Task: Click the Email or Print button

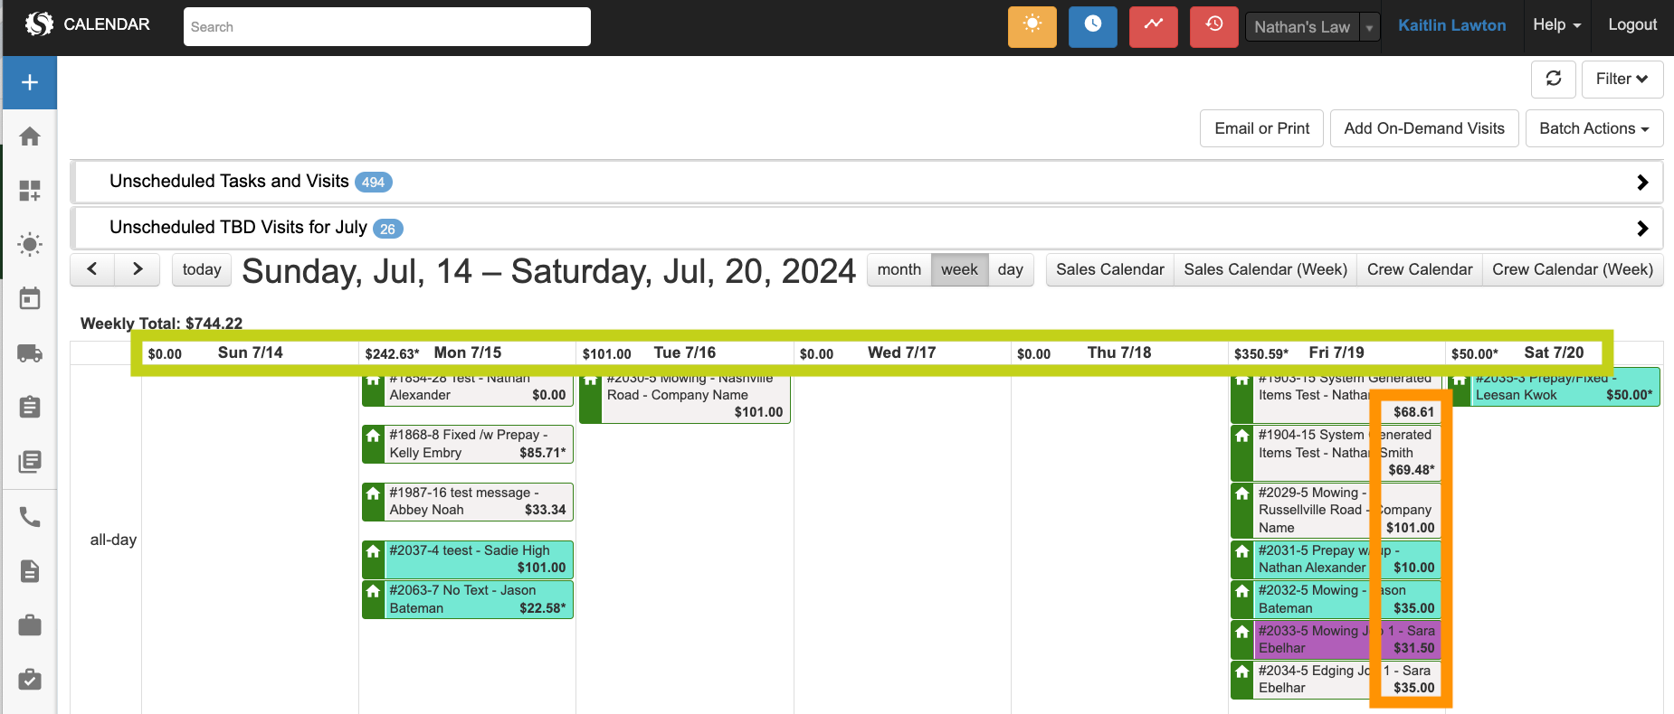Action: (x=1261, y=128)
